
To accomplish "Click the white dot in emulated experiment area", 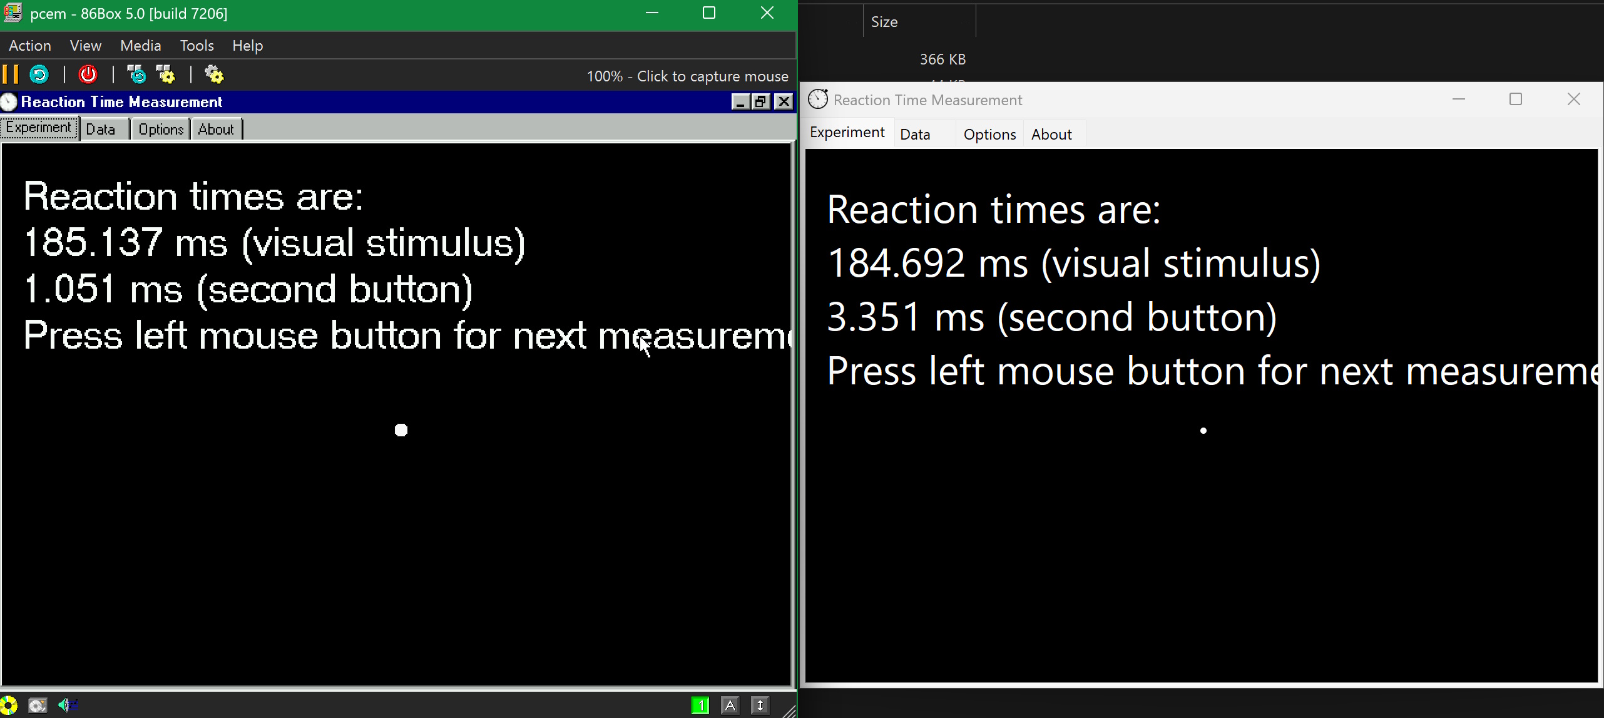I will [x=401, y=430].
